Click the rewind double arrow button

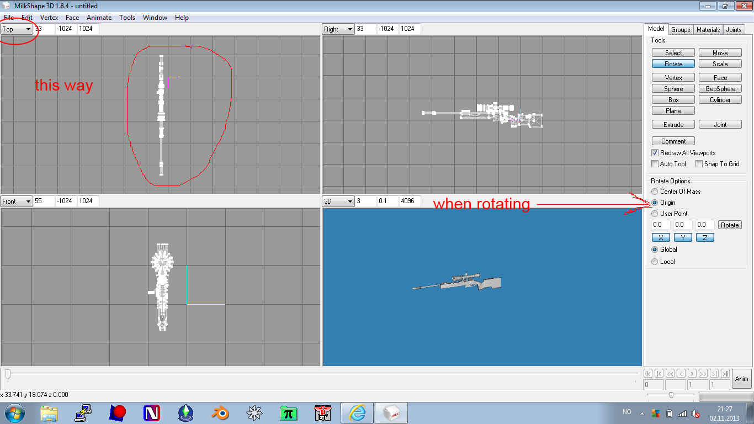tap(670, 374)
